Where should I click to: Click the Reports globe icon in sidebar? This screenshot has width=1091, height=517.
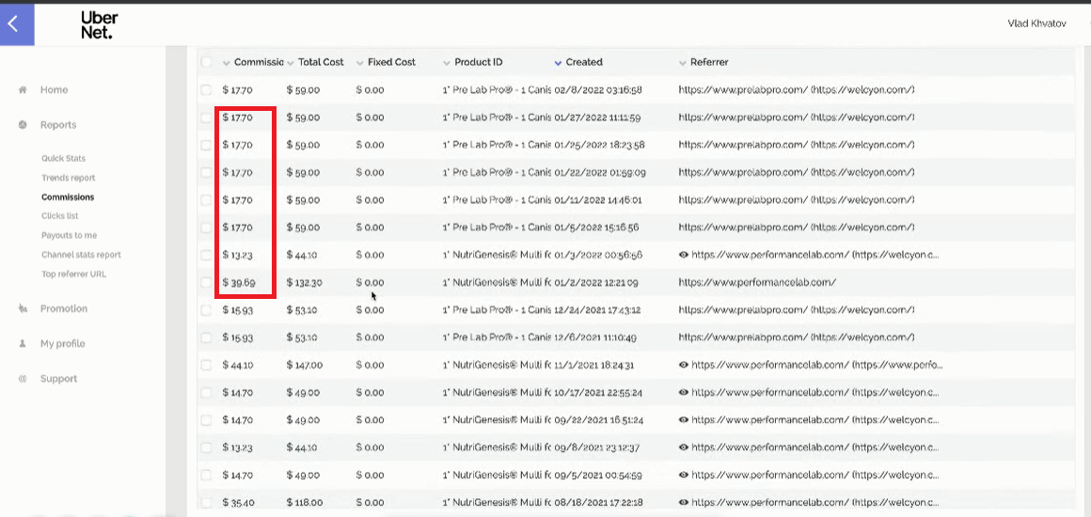(23, 125)
